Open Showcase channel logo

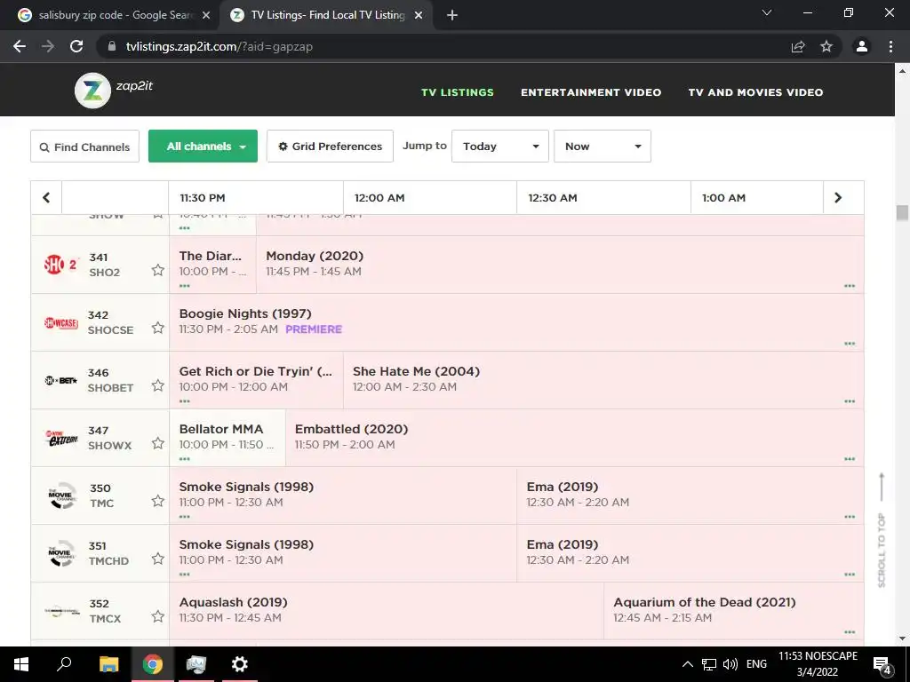[x=61, y=322]
